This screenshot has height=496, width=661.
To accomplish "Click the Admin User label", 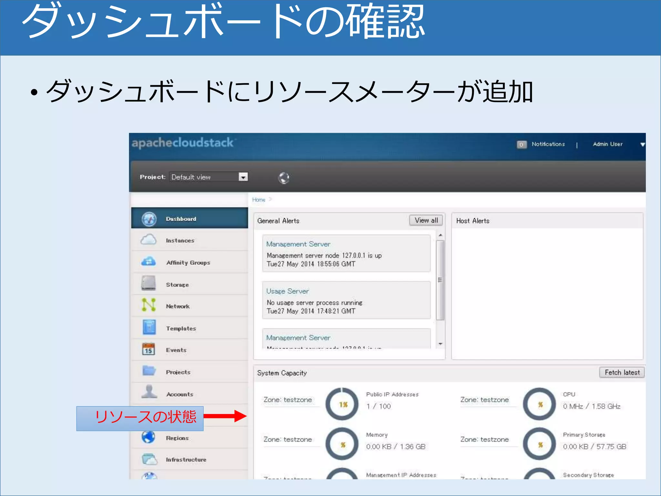I will pos(607,144).
